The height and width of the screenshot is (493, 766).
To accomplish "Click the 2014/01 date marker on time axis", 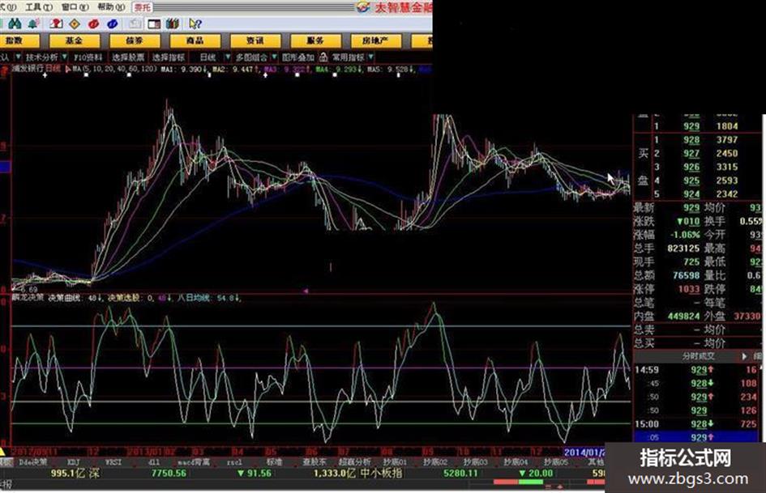I will [x=585, y=453].
